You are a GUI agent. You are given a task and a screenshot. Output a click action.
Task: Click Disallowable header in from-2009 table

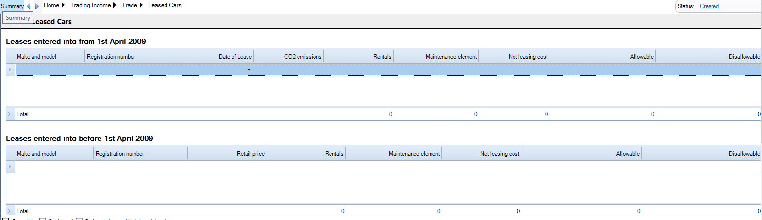[x=708, y=57]
